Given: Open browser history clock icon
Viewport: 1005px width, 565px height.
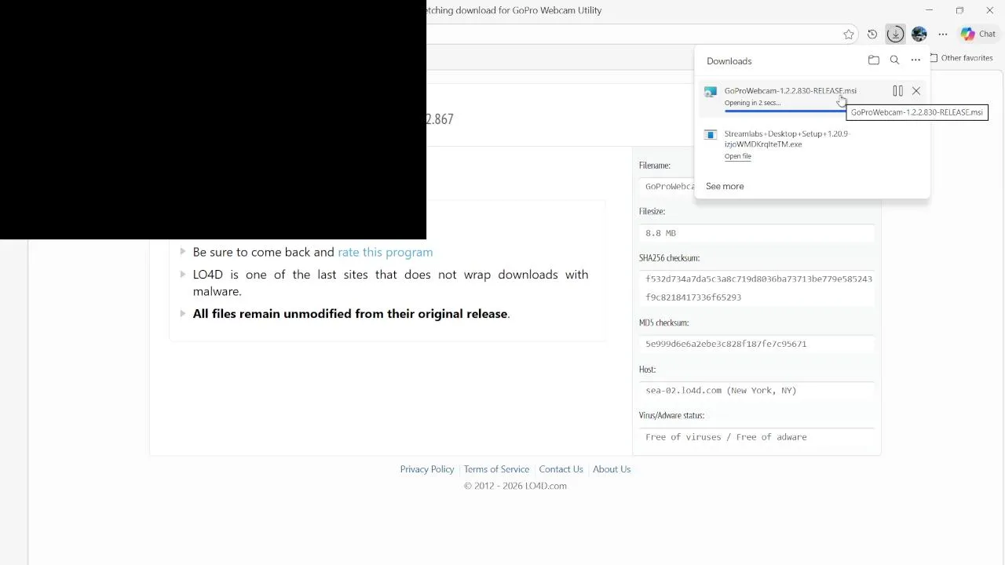Looking at the screenshot, I should [872, 34].
